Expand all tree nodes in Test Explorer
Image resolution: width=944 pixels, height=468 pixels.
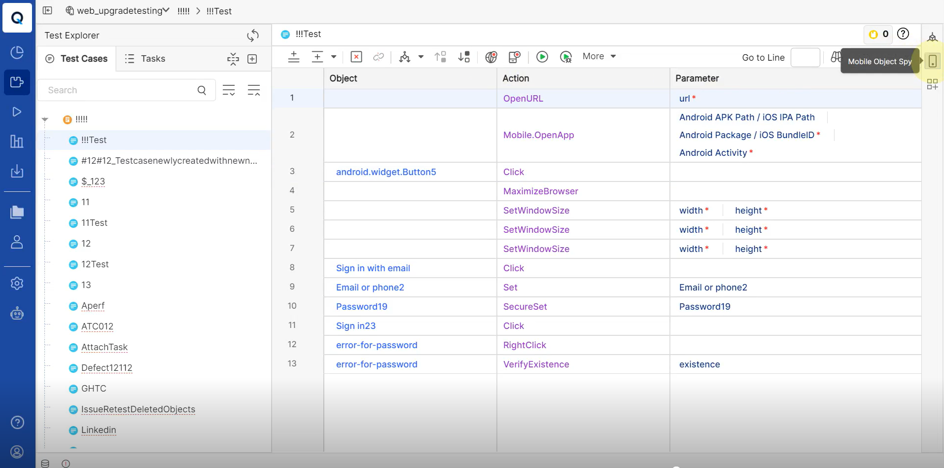229,90
